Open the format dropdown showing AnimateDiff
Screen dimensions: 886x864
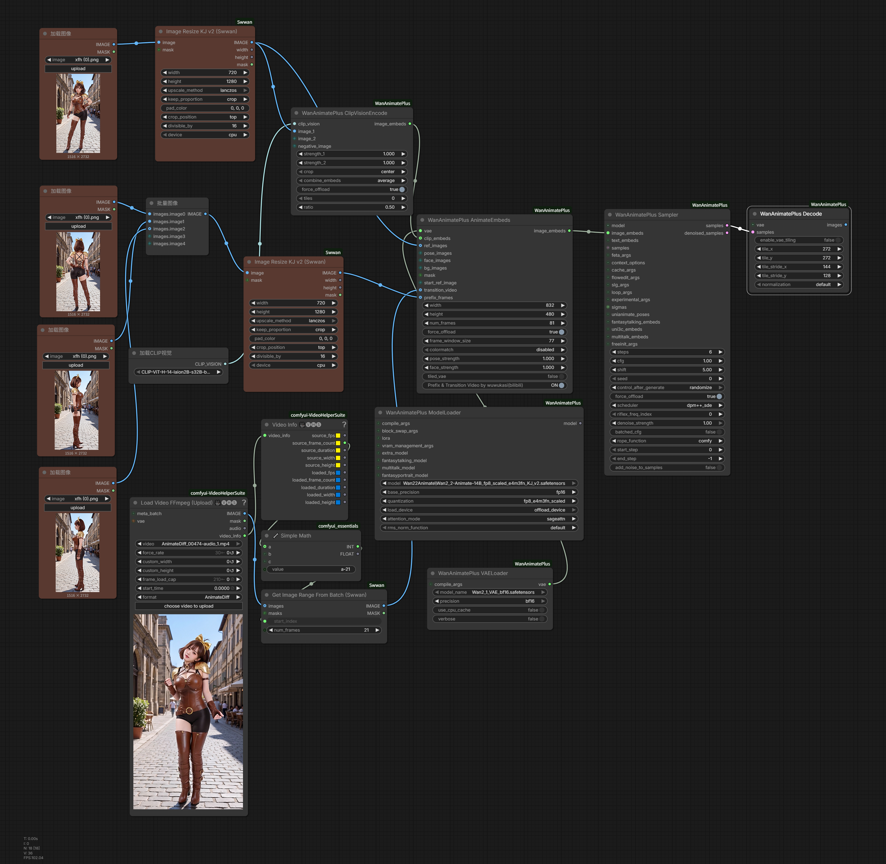(189, 597)
